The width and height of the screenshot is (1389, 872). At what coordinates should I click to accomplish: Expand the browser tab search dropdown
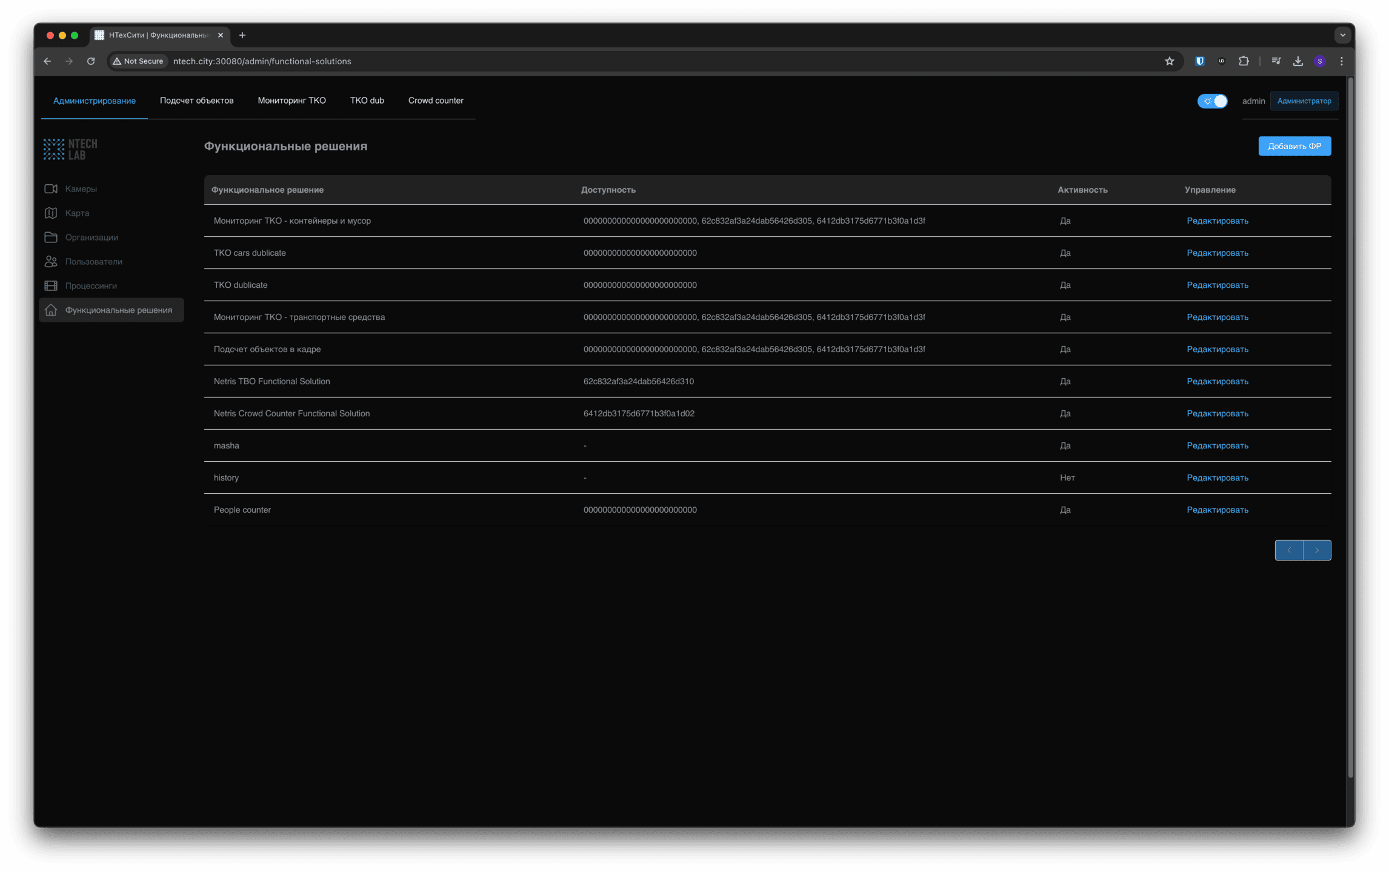(x=1342, y=35)
